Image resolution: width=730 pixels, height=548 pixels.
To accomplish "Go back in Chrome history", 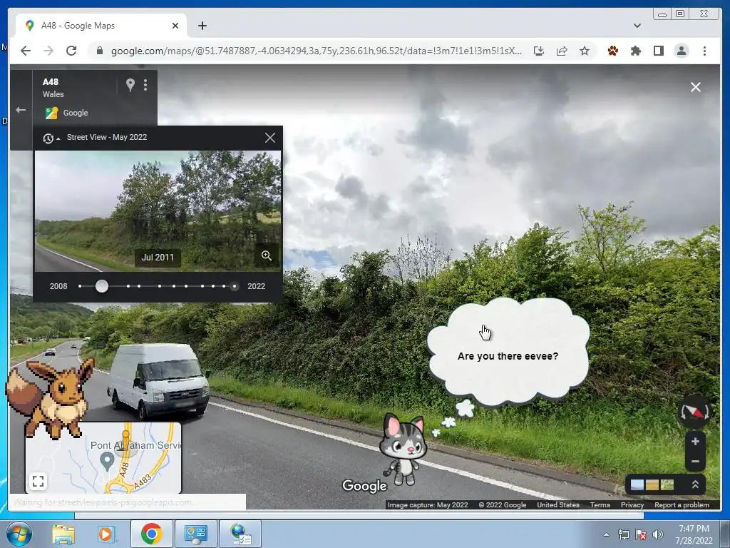I will [x=26, y=51].
